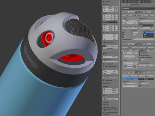Click the properties editor type selector icon
The image size is (155, 116).
[x=123, y=2]
